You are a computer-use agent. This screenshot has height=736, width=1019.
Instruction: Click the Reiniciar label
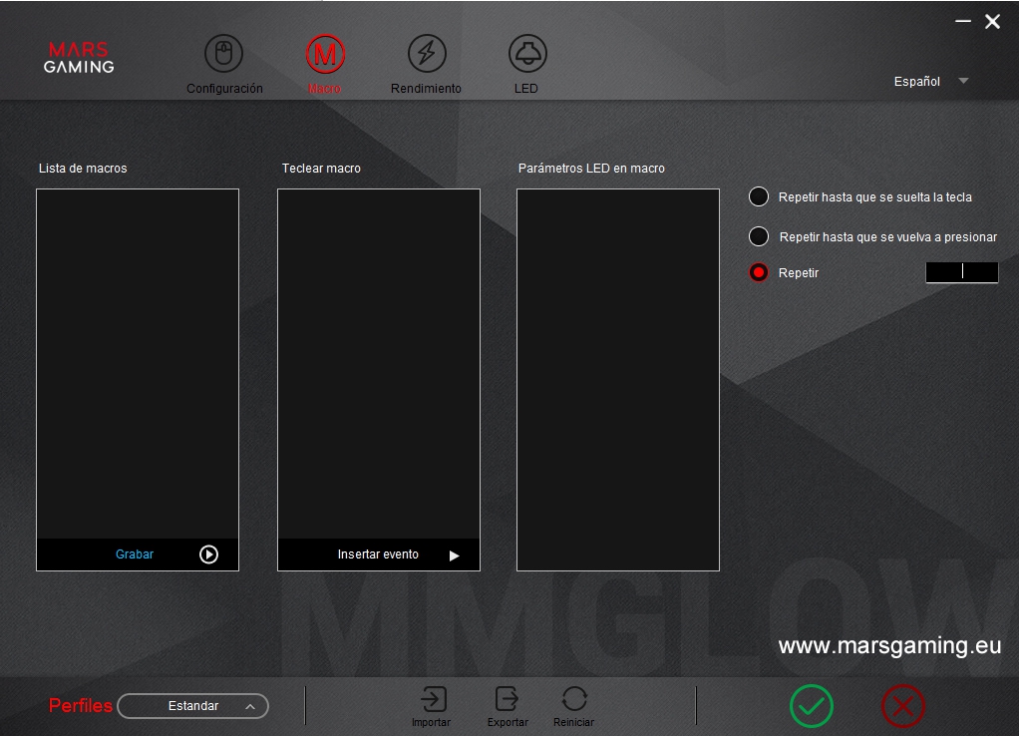574,722
